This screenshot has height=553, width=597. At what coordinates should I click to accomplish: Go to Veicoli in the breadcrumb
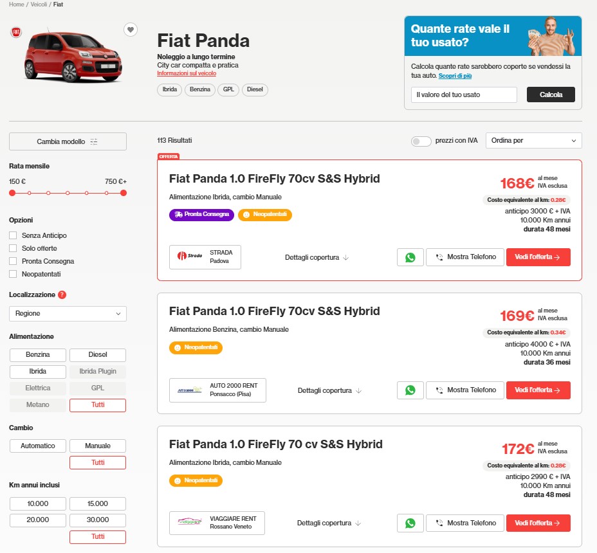39,5
